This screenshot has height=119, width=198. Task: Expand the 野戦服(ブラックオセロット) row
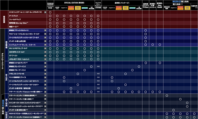tap(45, 30)
